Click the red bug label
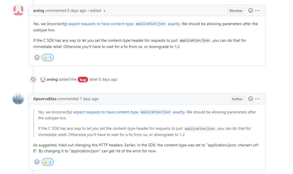This screenshot has height=174, width=293. pos(83,80)
